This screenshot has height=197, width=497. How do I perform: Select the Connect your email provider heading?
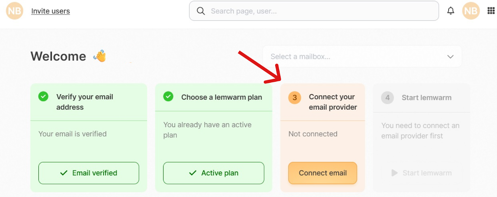(333, 102)
